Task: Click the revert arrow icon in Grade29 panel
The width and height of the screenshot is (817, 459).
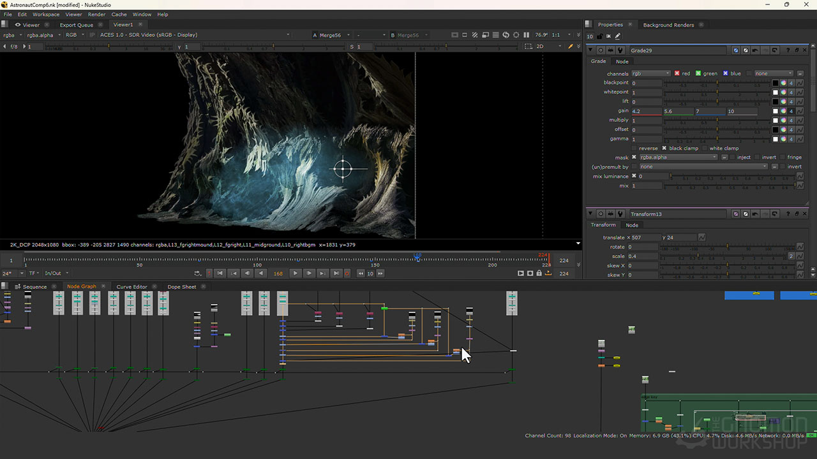Action: (x=775, y=50)
